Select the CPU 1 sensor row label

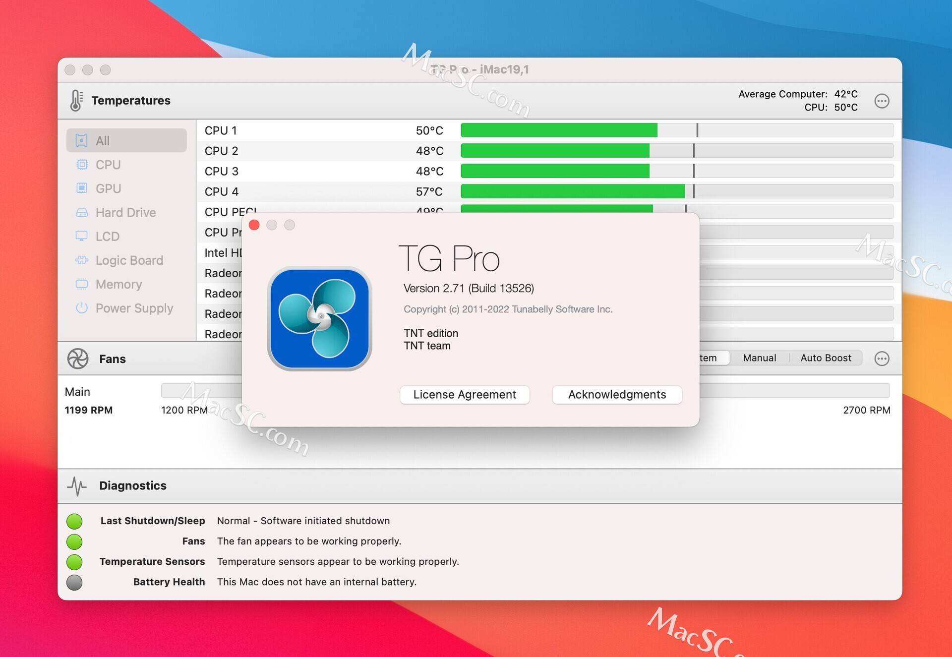pyautogui.click(x=221, y=130)
